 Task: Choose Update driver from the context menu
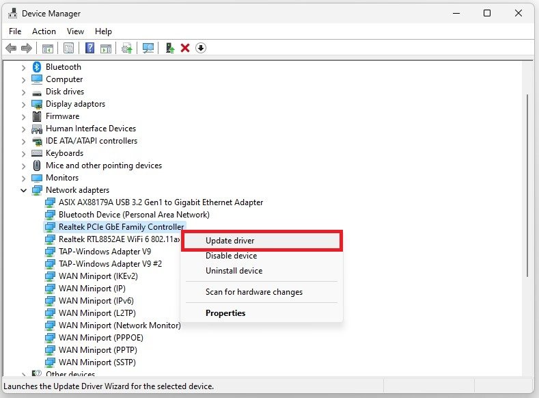(x=262, y=241)
